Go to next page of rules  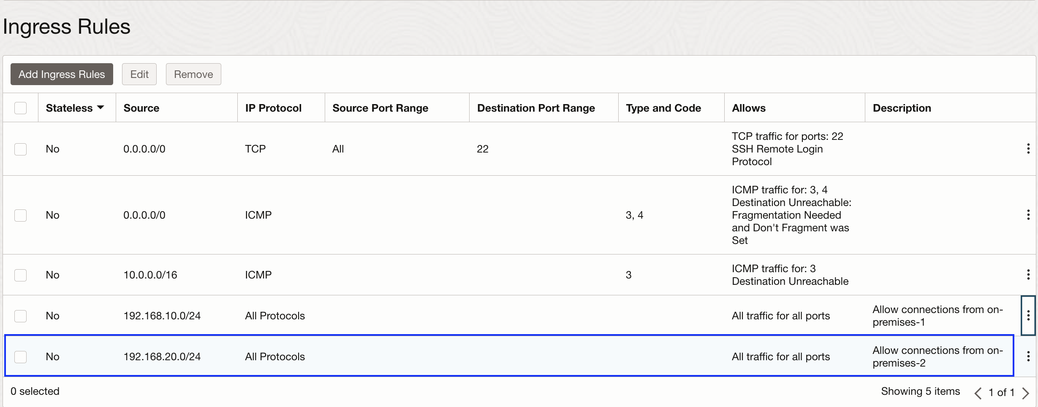point(1025,393)
